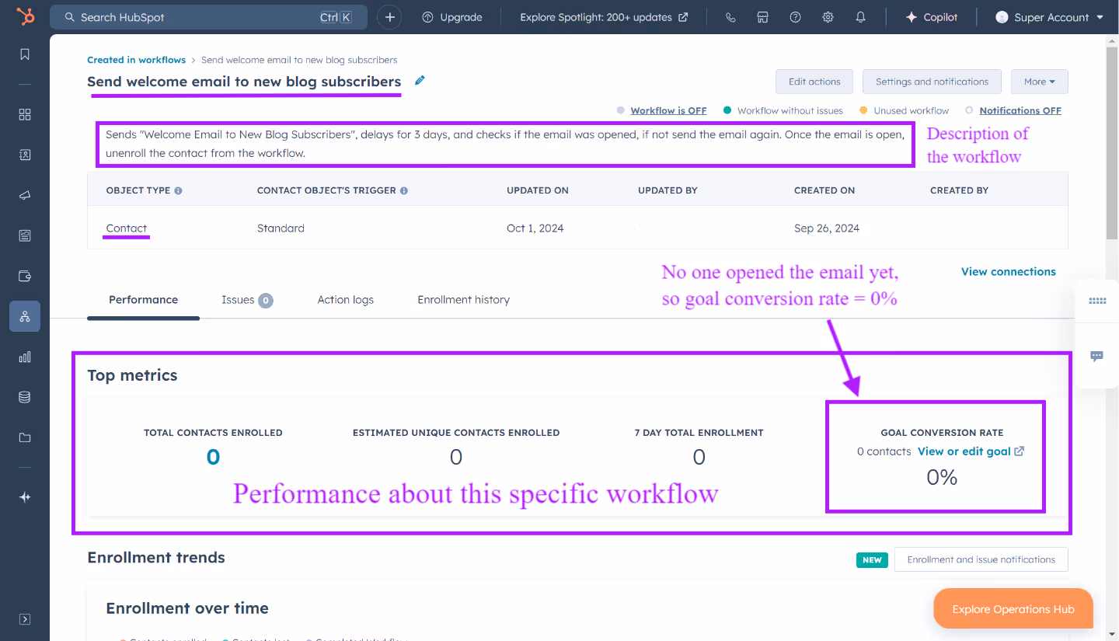Open the More dropdown menu
The image size is (1119, 641).
pos(1039,81)
